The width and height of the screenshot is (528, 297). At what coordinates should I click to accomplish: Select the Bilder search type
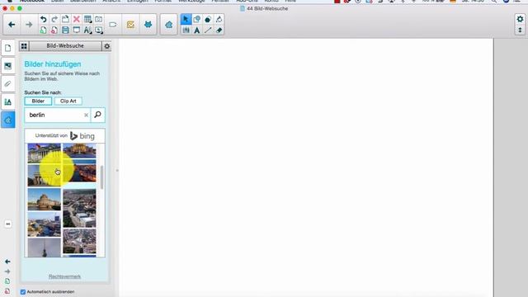pos(38,101)
